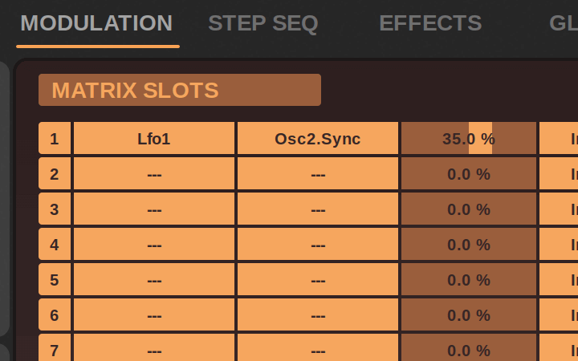Select the MODULATION tab
The width and height of the screenshot is (578, 361).
96,23
